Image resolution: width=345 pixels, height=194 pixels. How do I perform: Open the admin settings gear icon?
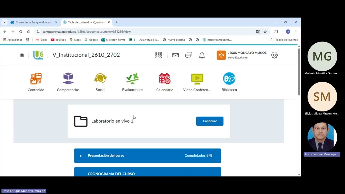click(x=274, y=55)
